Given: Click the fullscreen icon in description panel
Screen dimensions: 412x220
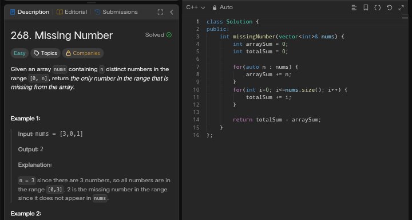Looking at the screenshot, I should click(x=160, y=12).
